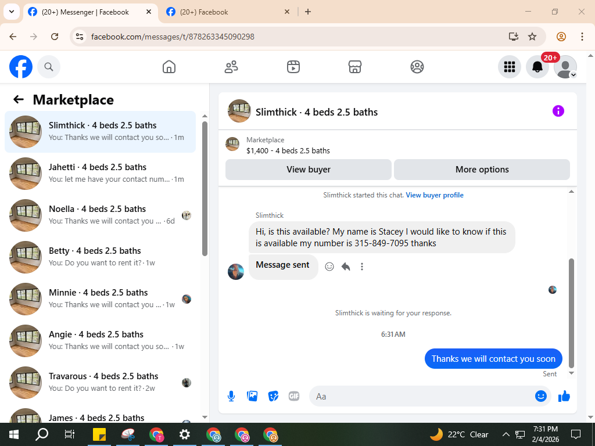Open the Groups icon in top navigation
The width and height of the screenshot is (595, 446).
click(417, 67)
